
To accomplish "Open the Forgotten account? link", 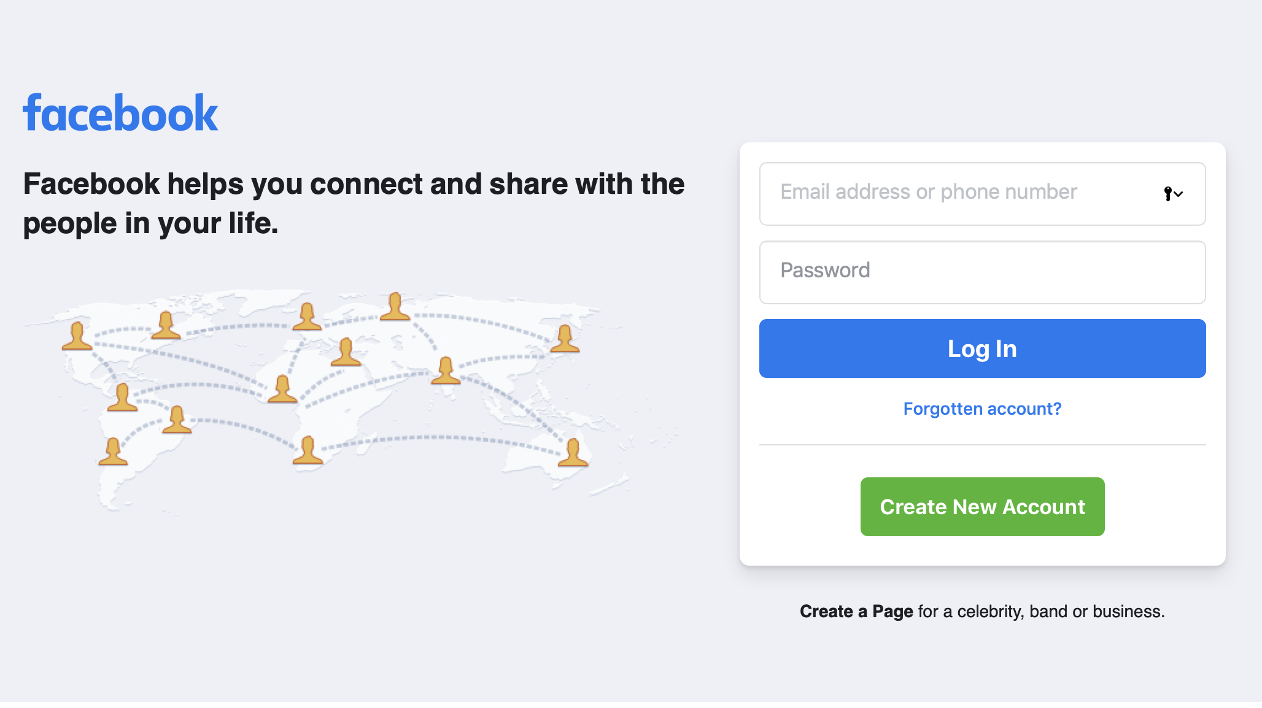I will pos(982,409).
